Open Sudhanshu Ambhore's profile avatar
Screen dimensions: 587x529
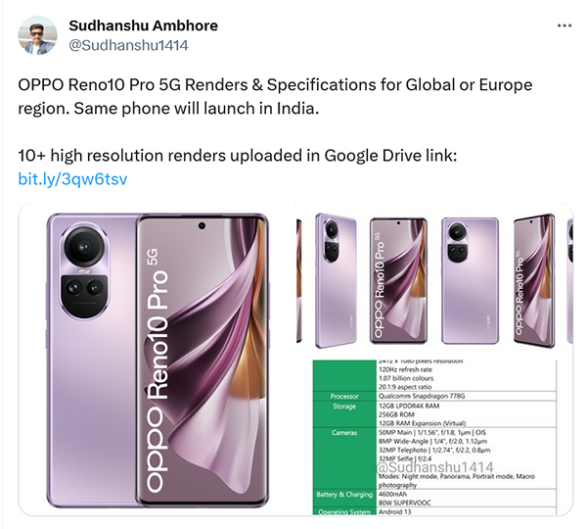(x=40, y=35)
